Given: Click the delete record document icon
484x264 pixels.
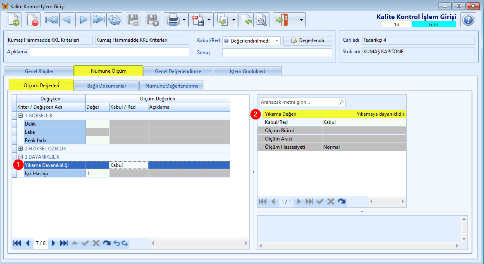Looking at the screenshot, I should 33,20.
